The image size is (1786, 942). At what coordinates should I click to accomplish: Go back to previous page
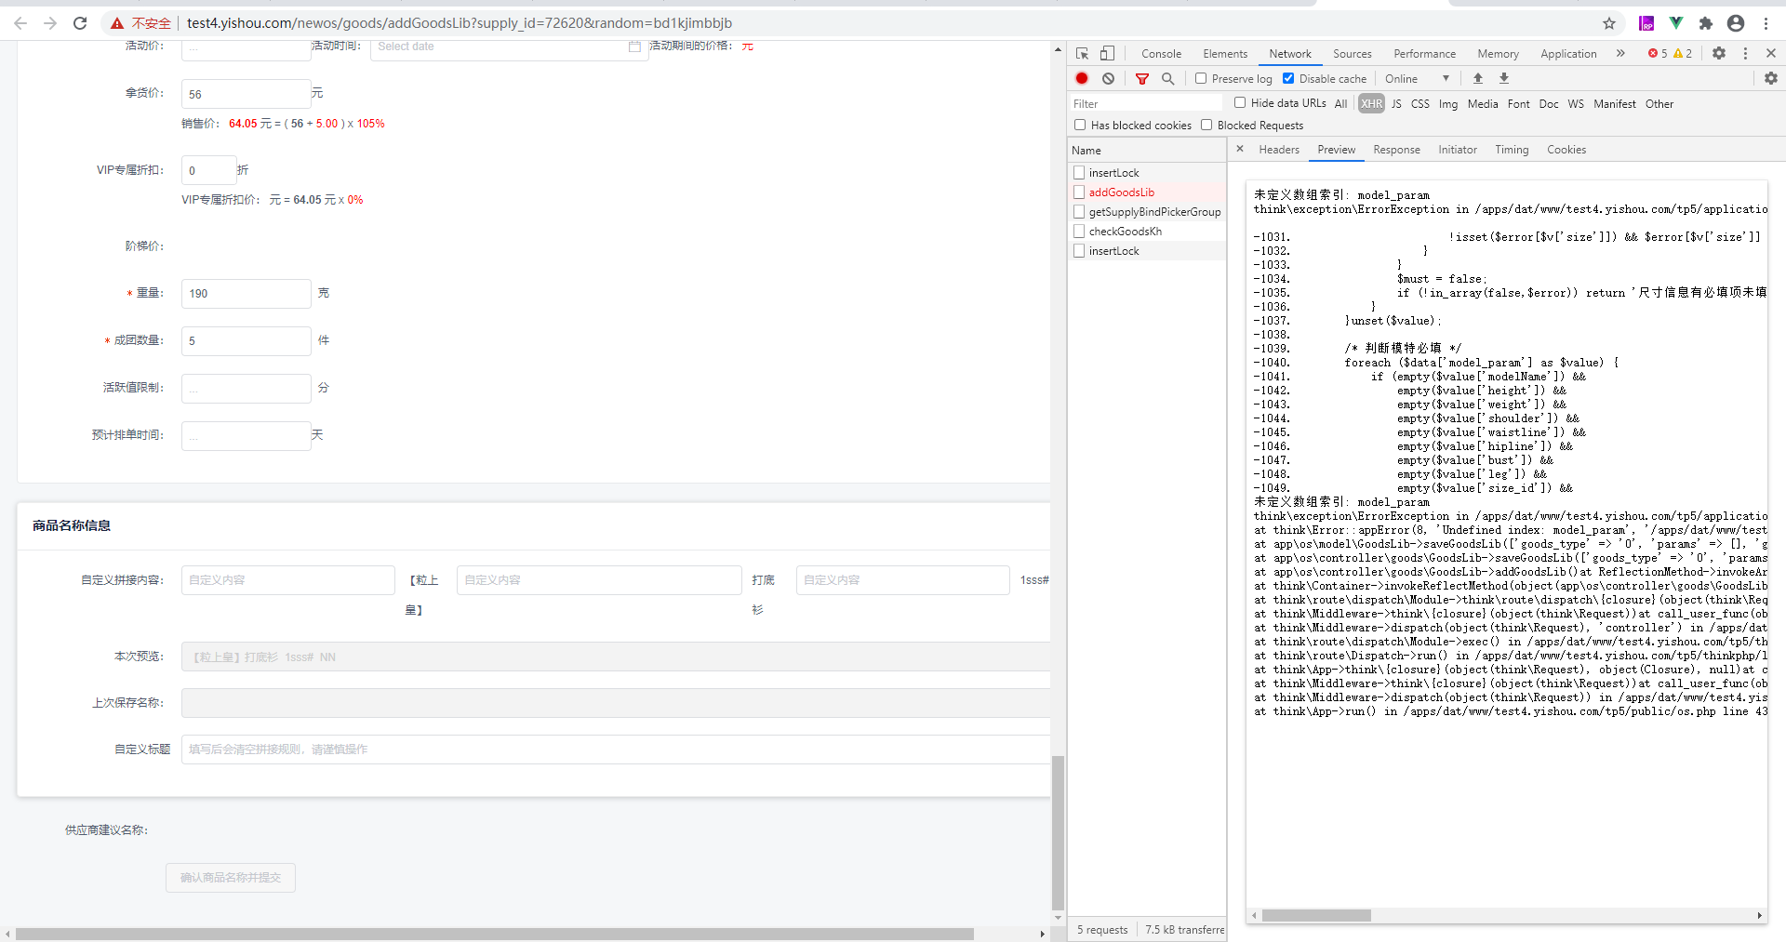pyautogui.click(x=20, y=23)
